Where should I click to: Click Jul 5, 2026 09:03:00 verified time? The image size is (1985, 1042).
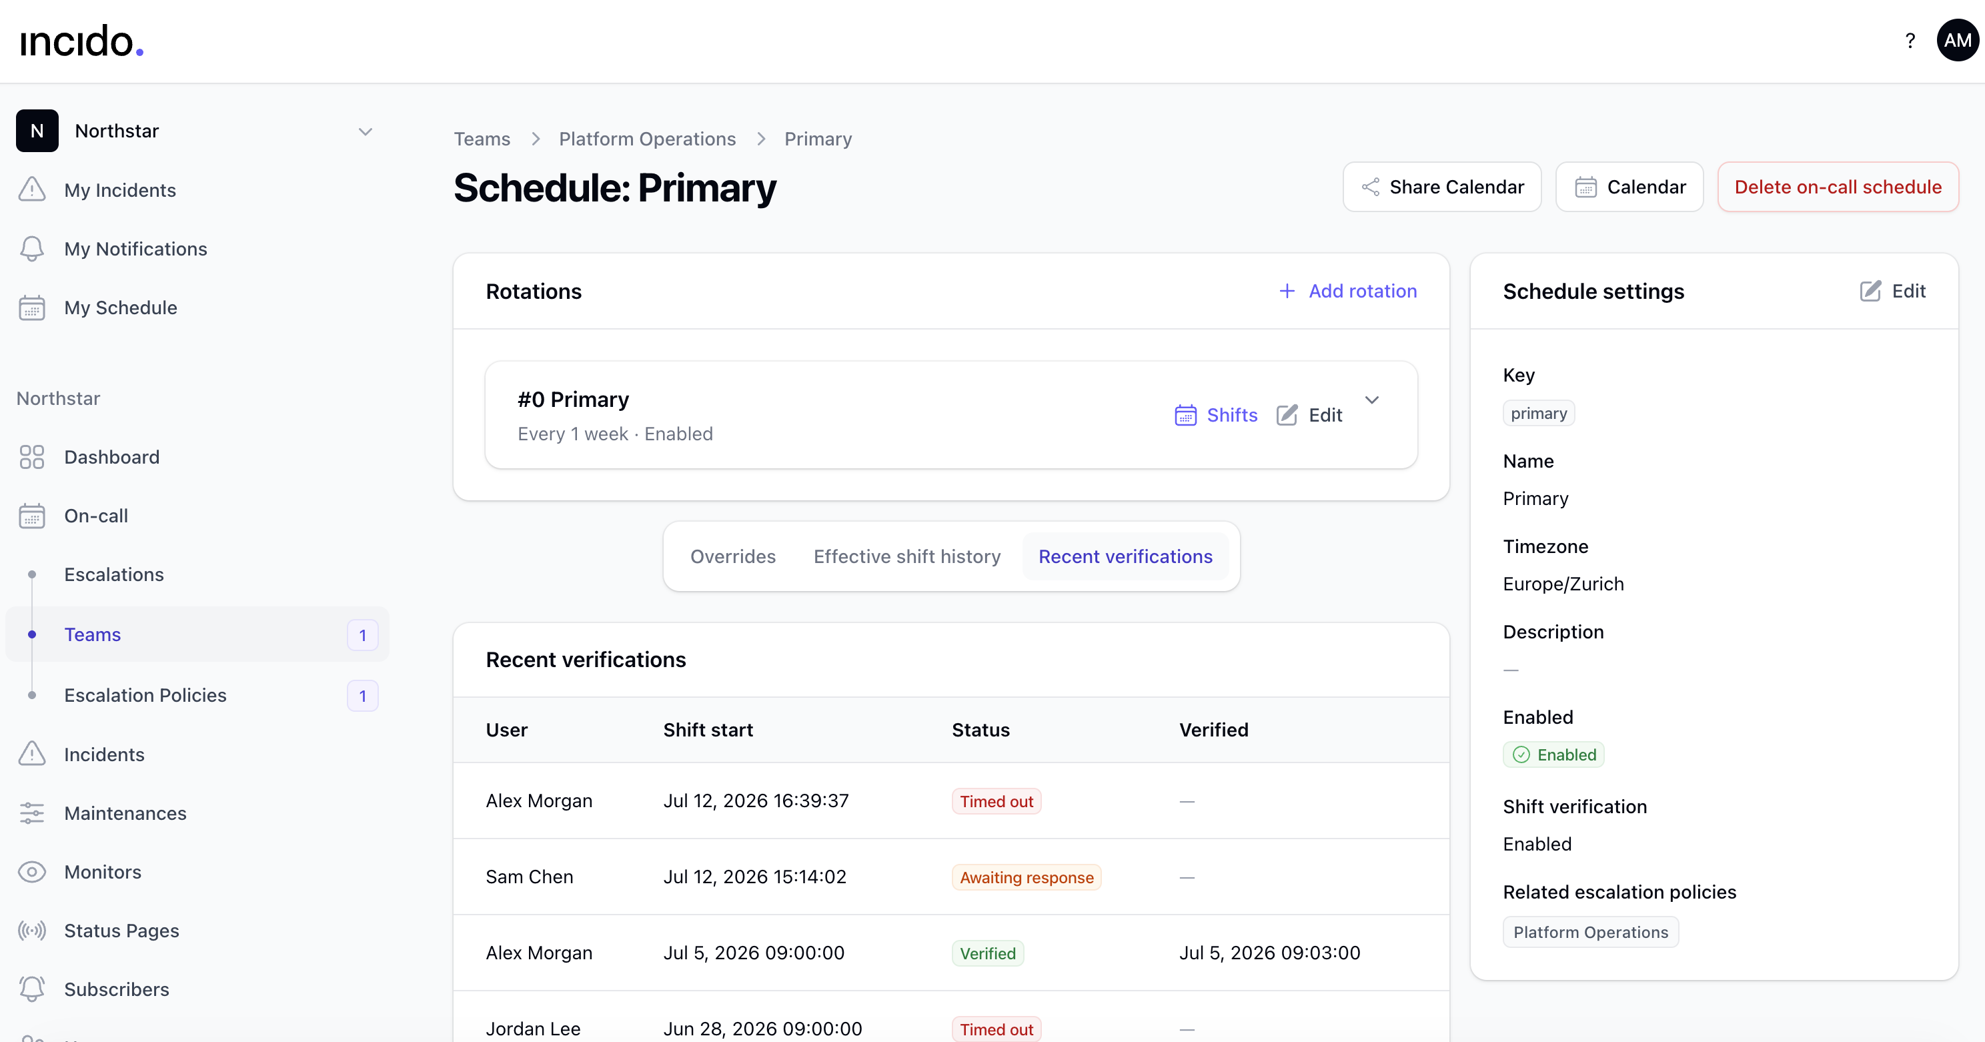coord(1270,953)
